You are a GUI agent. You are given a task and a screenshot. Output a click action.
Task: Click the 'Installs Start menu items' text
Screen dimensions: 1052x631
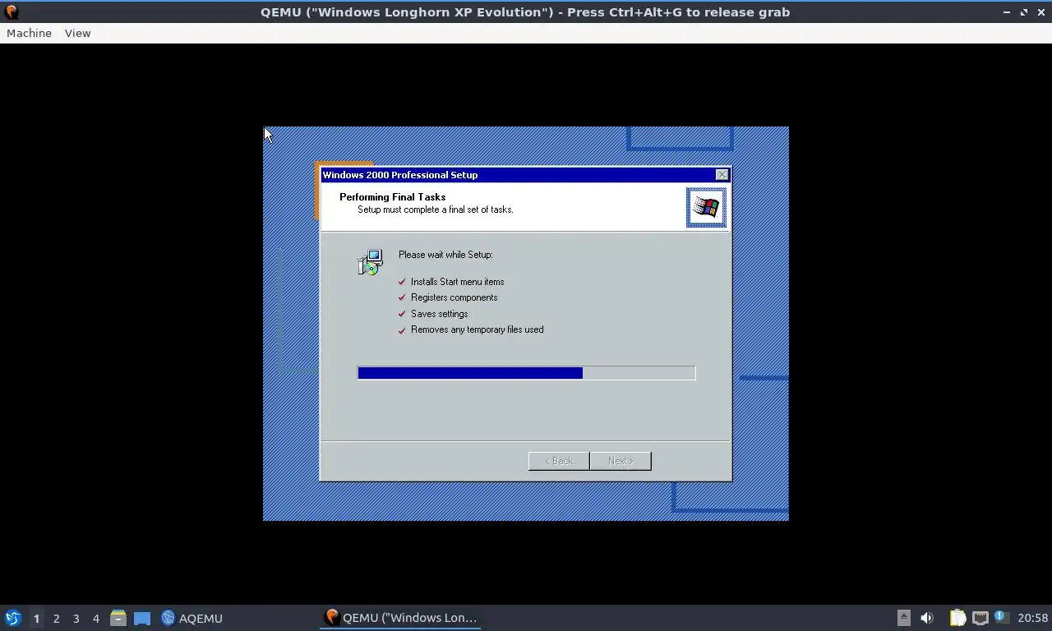457,282
